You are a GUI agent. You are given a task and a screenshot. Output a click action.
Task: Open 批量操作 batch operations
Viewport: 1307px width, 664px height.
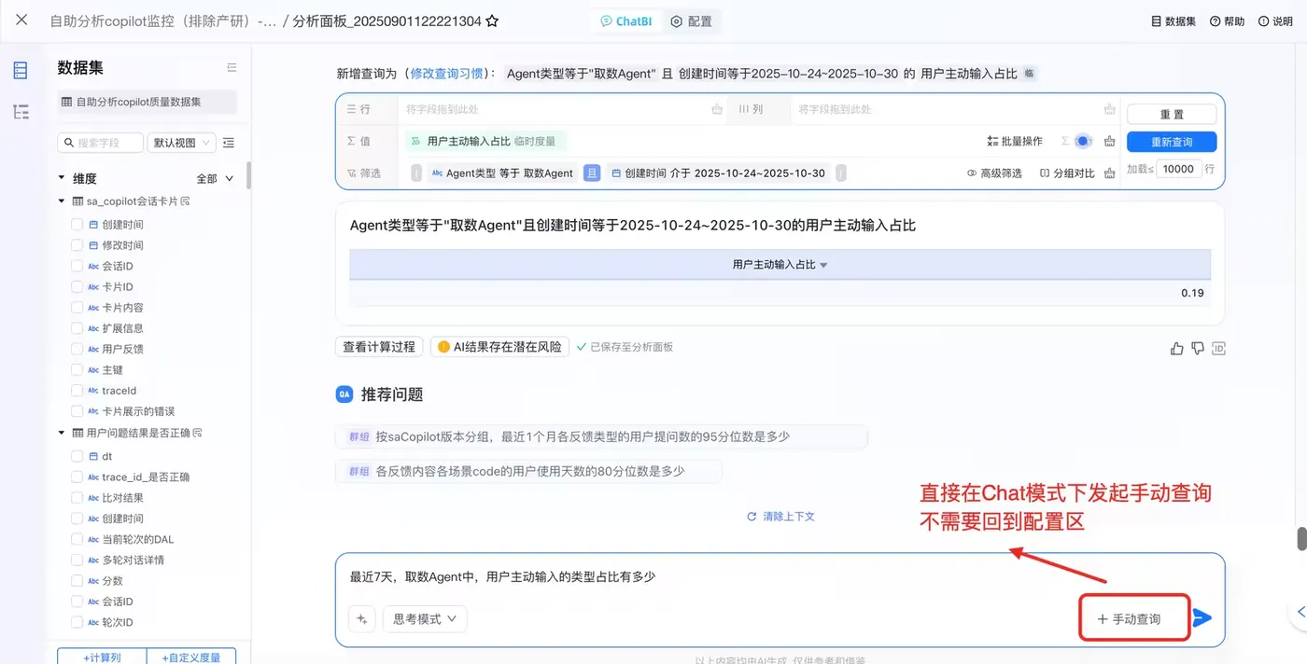point(1015,142)
